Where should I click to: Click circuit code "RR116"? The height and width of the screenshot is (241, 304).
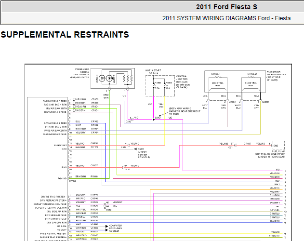94,176
